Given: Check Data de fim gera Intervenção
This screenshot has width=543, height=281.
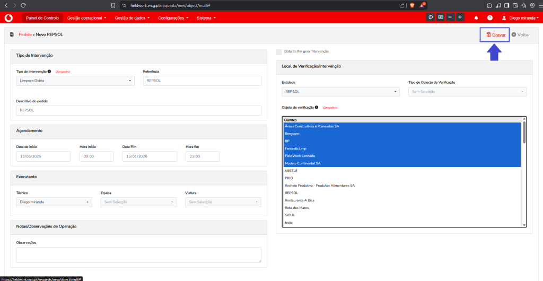Looking at the screenshot, I should click(278, 51).
